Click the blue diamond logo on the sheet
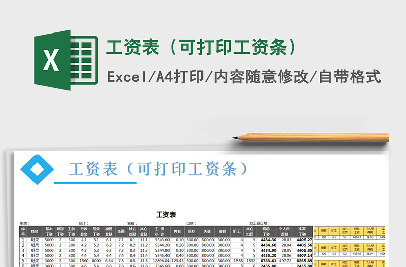The height and width of the screenshot is (267, 406). coord(37,170)
